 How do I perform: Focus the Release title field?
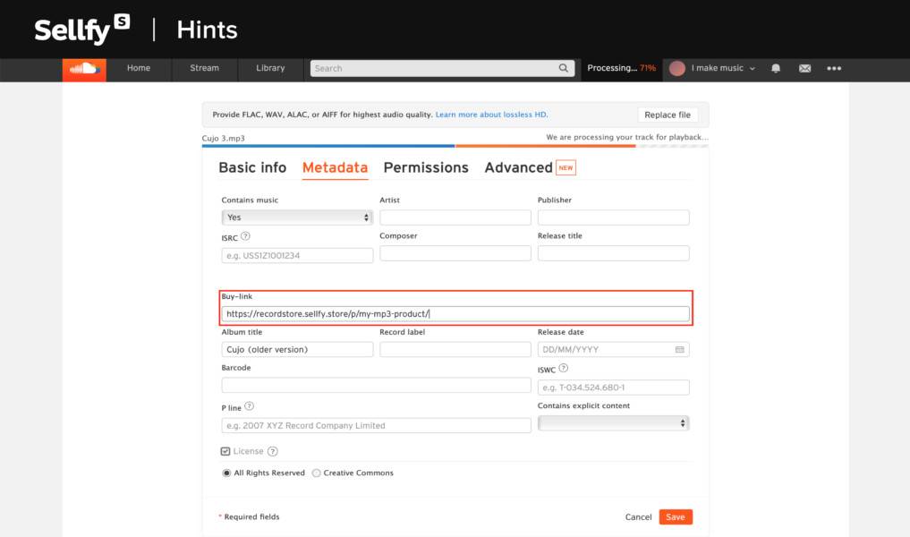point(614,253)
